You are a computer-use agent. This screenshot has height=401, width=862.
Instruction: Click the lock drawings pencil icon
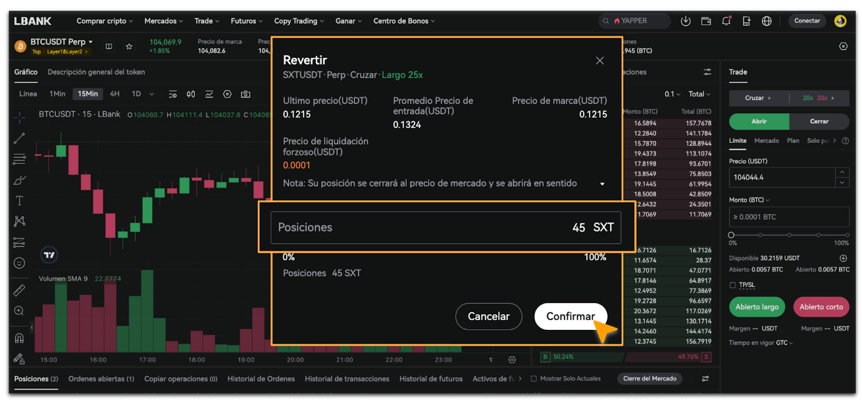19,358
